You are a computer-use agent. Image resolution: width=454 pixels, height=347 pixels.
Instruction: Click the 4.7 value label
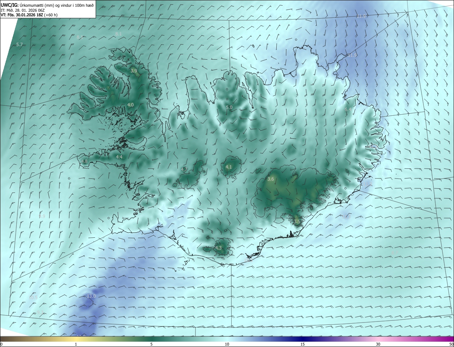click(x=184, y=170)
